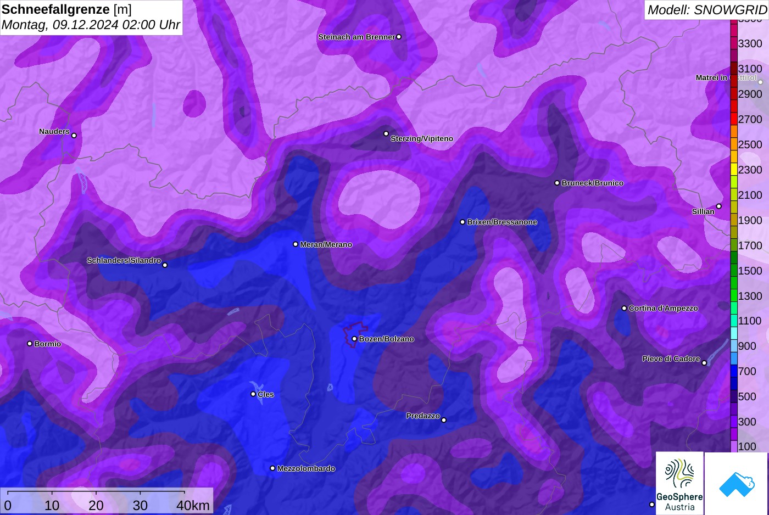This screenshot has height=515, width=769.
Task: Click the blue 700 legend color
Action: click(734, 371)
